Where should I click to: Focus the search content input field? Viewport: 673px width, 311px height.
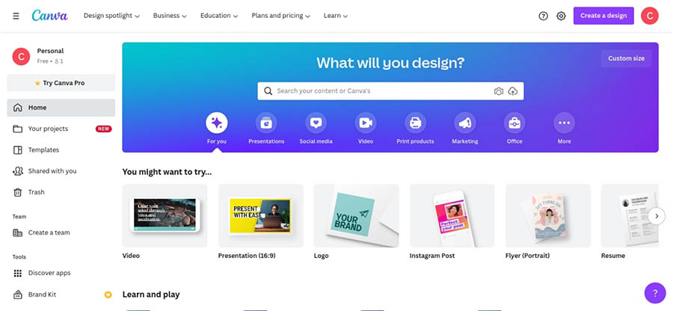[390, 91]
